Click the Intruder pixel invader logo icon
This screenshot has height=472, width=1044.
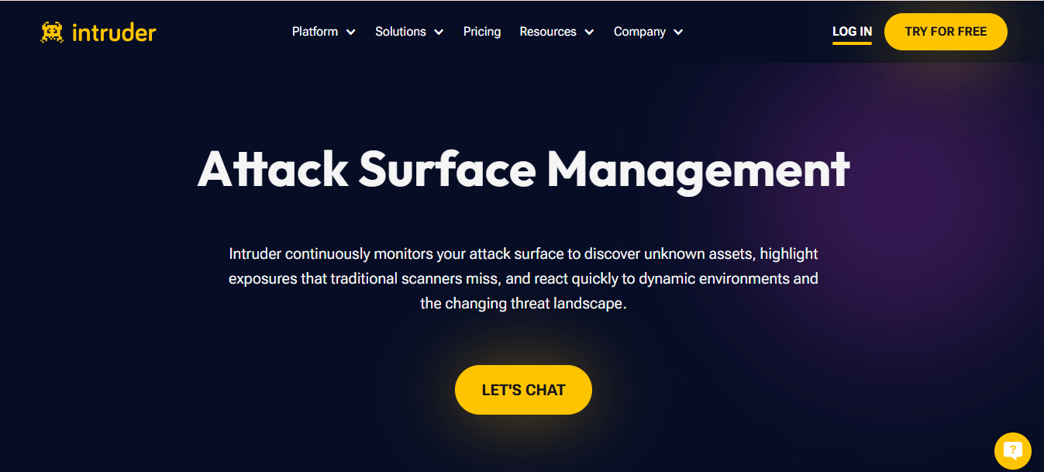[53, 32]
